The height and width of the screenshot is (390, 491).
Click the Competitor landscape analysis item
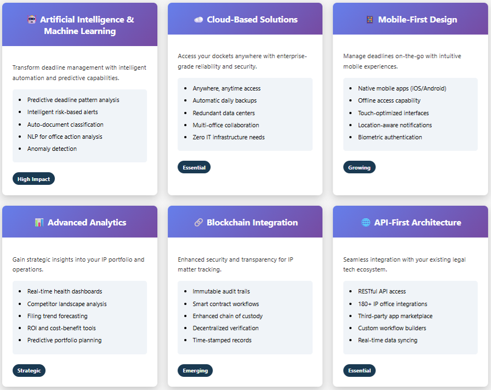(67, 304)
